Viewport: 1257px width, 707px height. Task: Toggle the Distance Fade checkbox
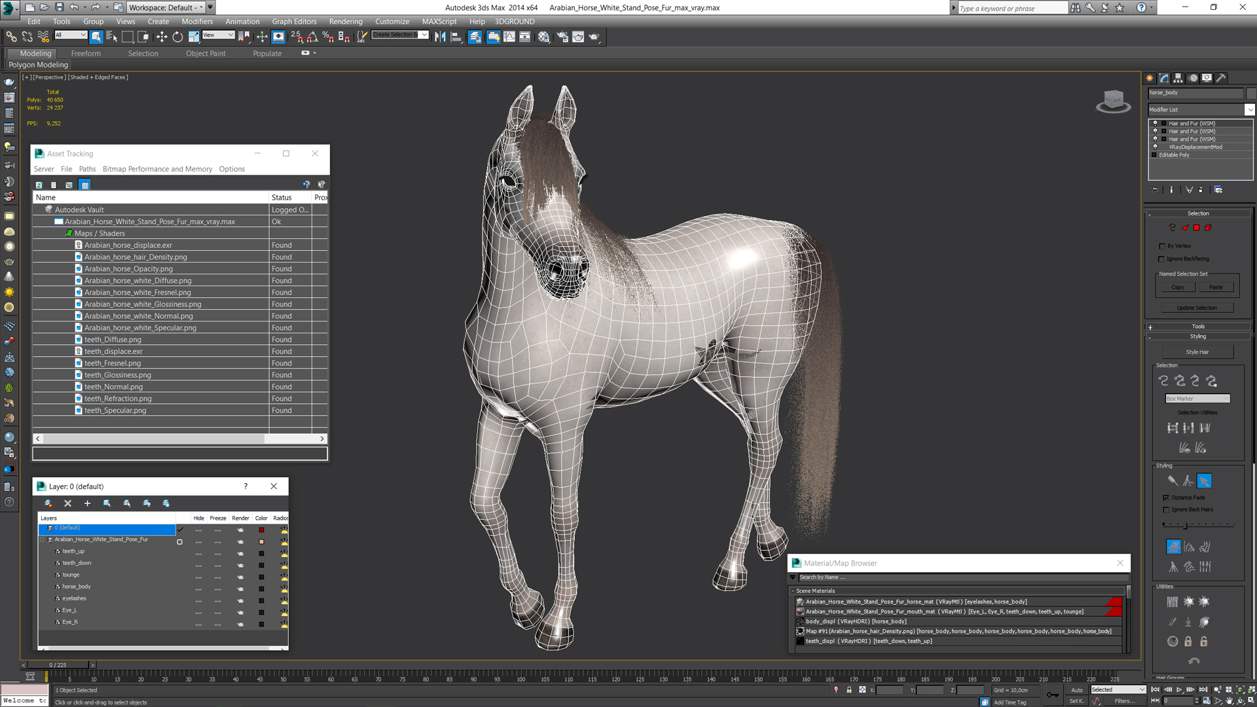1166,498
